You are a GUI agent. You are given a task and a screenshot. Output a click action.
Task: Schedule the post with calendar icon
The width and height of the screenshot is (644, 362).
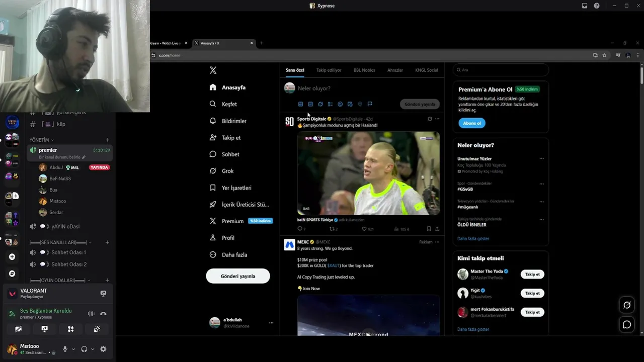tap(350, 104)
